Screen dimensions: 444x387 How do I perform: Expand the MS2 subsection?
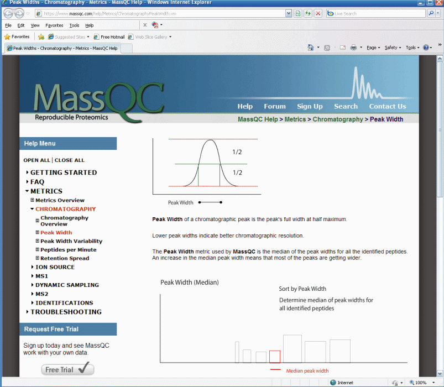click(x=32, y=294)
